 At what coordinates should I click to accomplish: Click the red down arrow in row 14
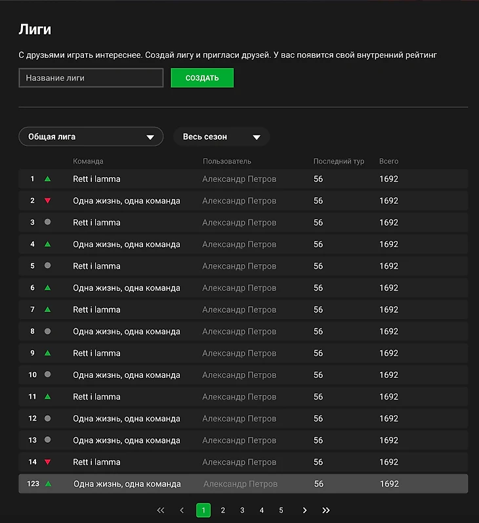(x=47, y=462)
